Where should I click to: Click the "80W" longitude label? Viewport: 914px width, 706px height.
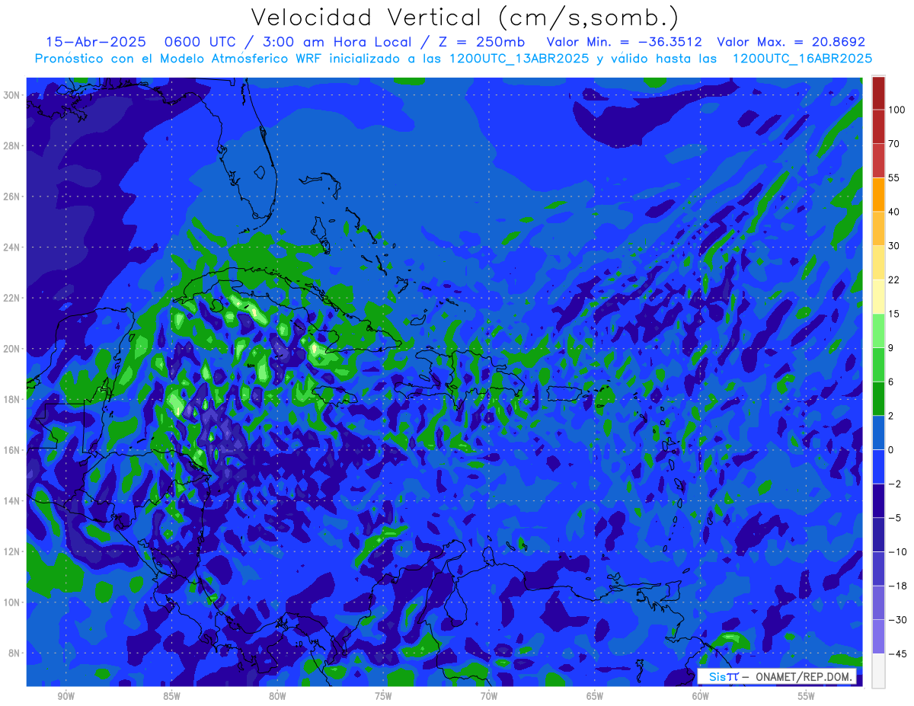click(277, 696)
